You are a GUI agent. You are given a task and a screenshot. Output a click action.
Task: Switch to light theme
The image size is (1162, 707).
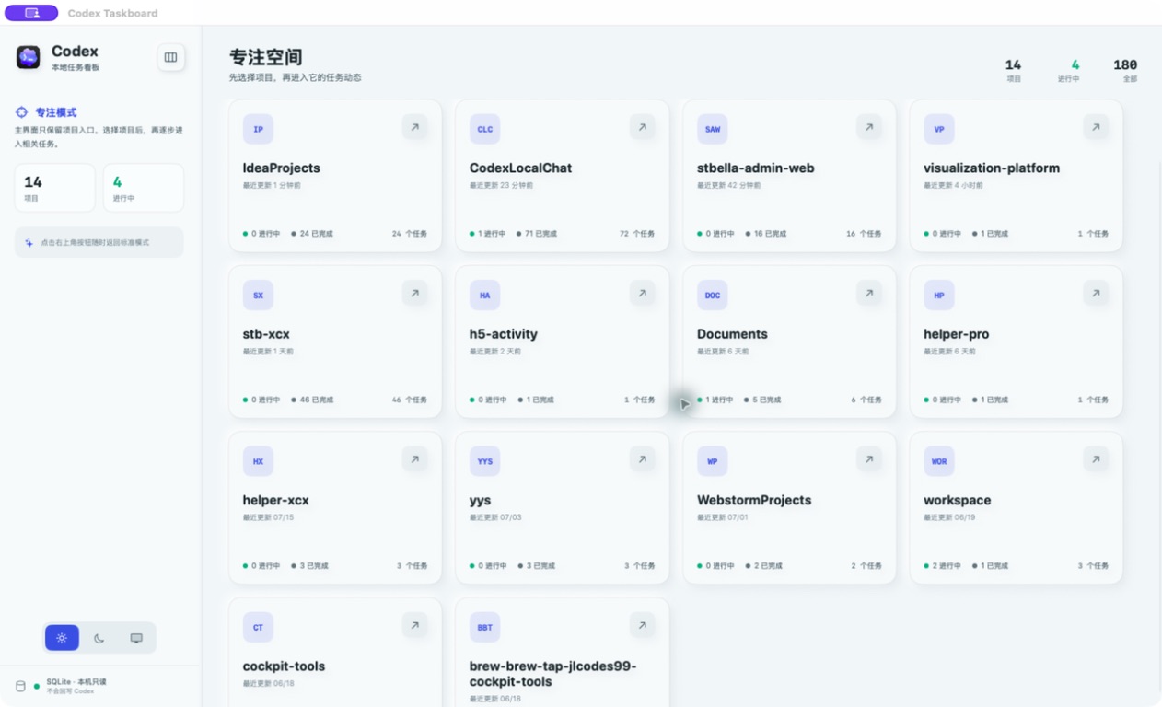(62, 638)
